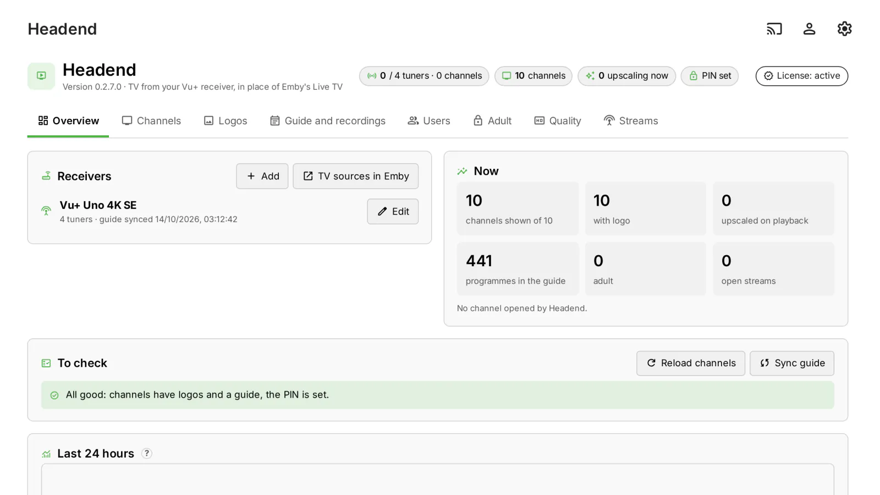Image resolution: width=880 pixels, height=495 pixels.
Task: Click the To check checklist icon
Action: tap(46, 363)
